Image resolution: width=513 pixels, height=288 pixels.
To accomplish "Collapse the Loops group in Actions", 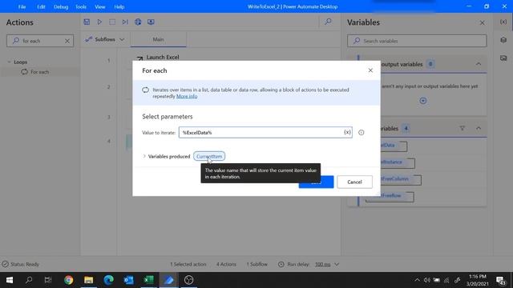I will pos(9,62).
